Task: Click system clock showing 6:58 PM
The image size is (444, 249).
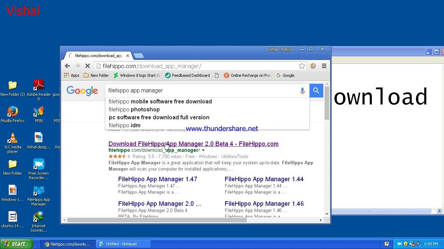Action: (x=431, y=244)
